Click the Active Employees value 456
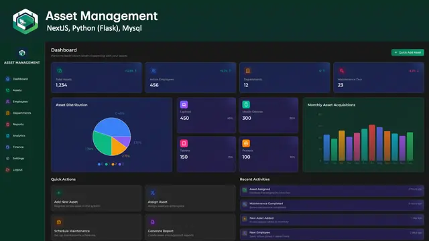The height and width of the screenshot is (241, 429). pos(154,85)
